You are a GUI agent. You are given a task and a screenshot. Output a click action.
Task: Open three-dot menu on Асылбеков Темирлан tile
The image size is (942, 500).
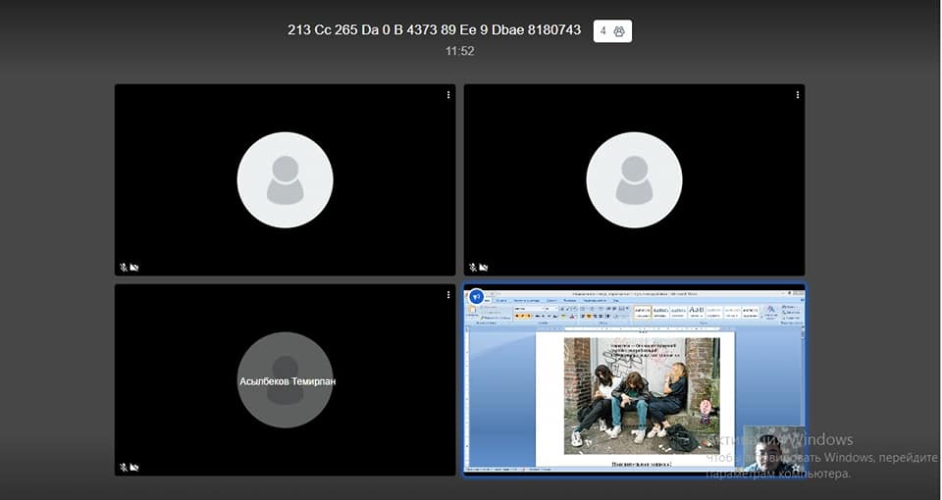(x=448, y=295)
